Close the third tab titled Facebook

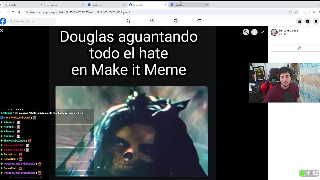(124, 5)
